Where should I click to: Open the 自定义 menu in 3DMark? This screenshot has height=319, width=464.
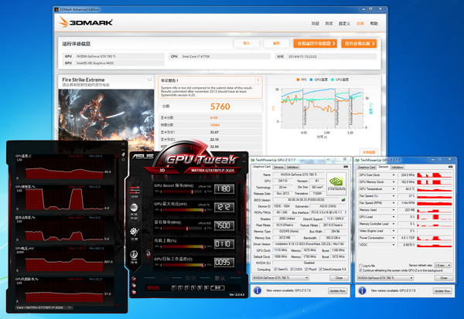344,23
